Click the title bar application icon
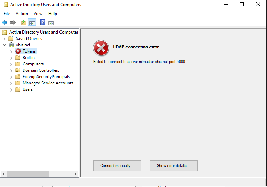The width and height of the screenshot is (267, 187). click(x=6, y=5)
